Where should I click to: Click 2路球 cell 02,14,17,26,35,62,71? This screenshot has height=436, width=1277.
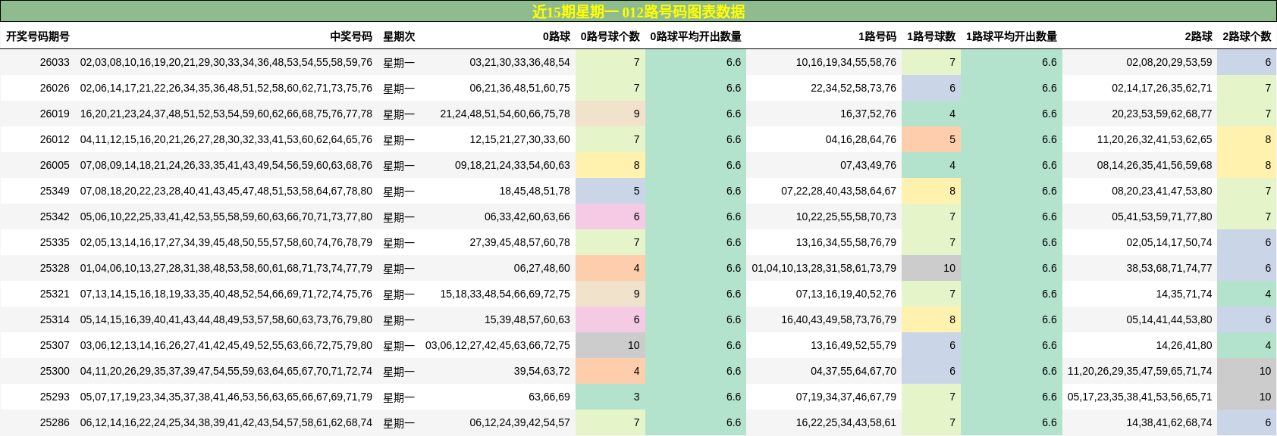click(1162, 88)
